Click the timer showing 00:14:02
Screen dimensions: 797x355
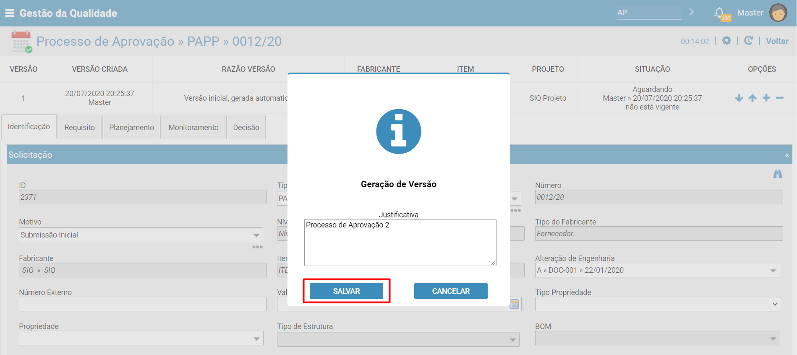tap(695, 41)
